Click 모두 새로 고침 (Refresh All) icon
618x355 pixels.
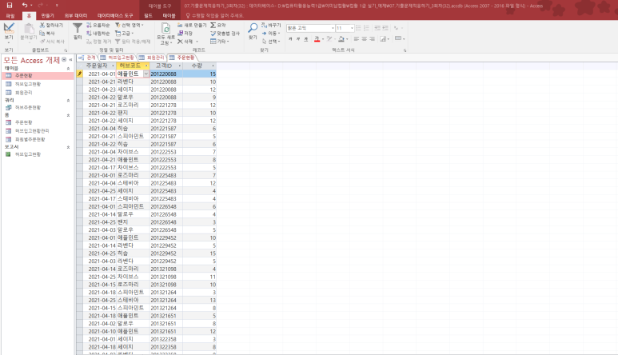point(166,34)
